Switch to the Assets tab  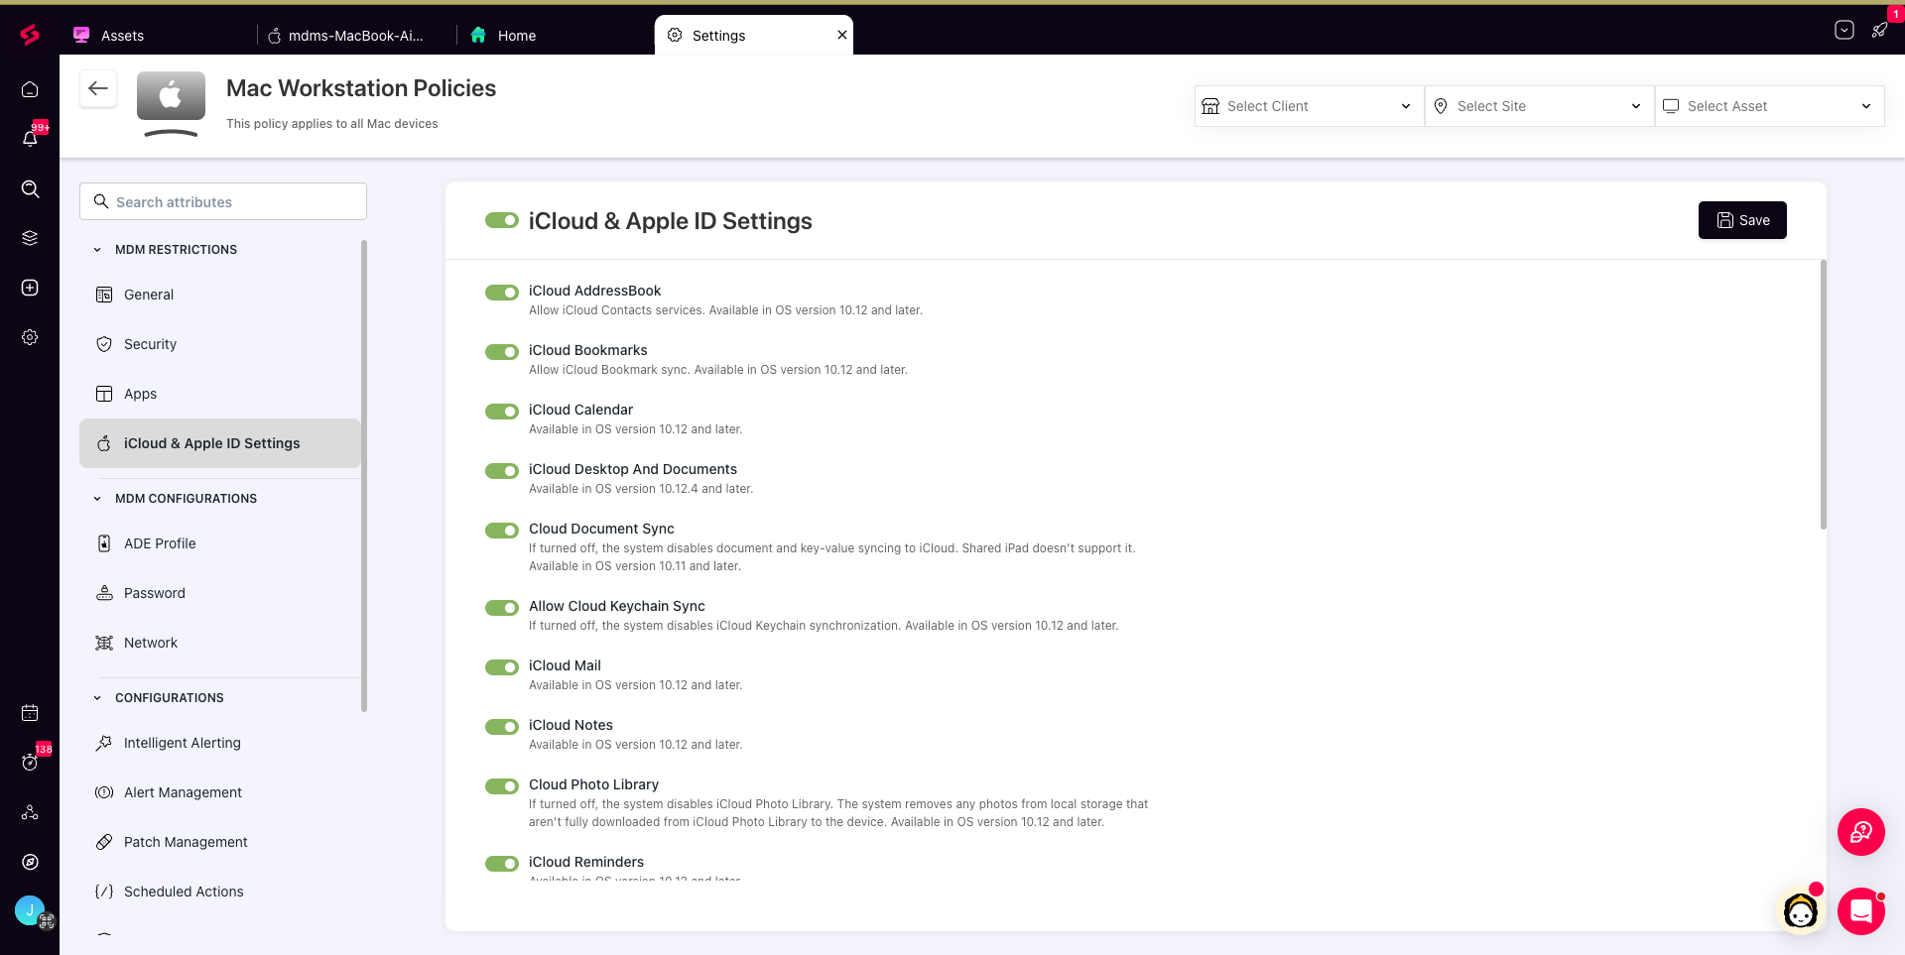[159, 35]
